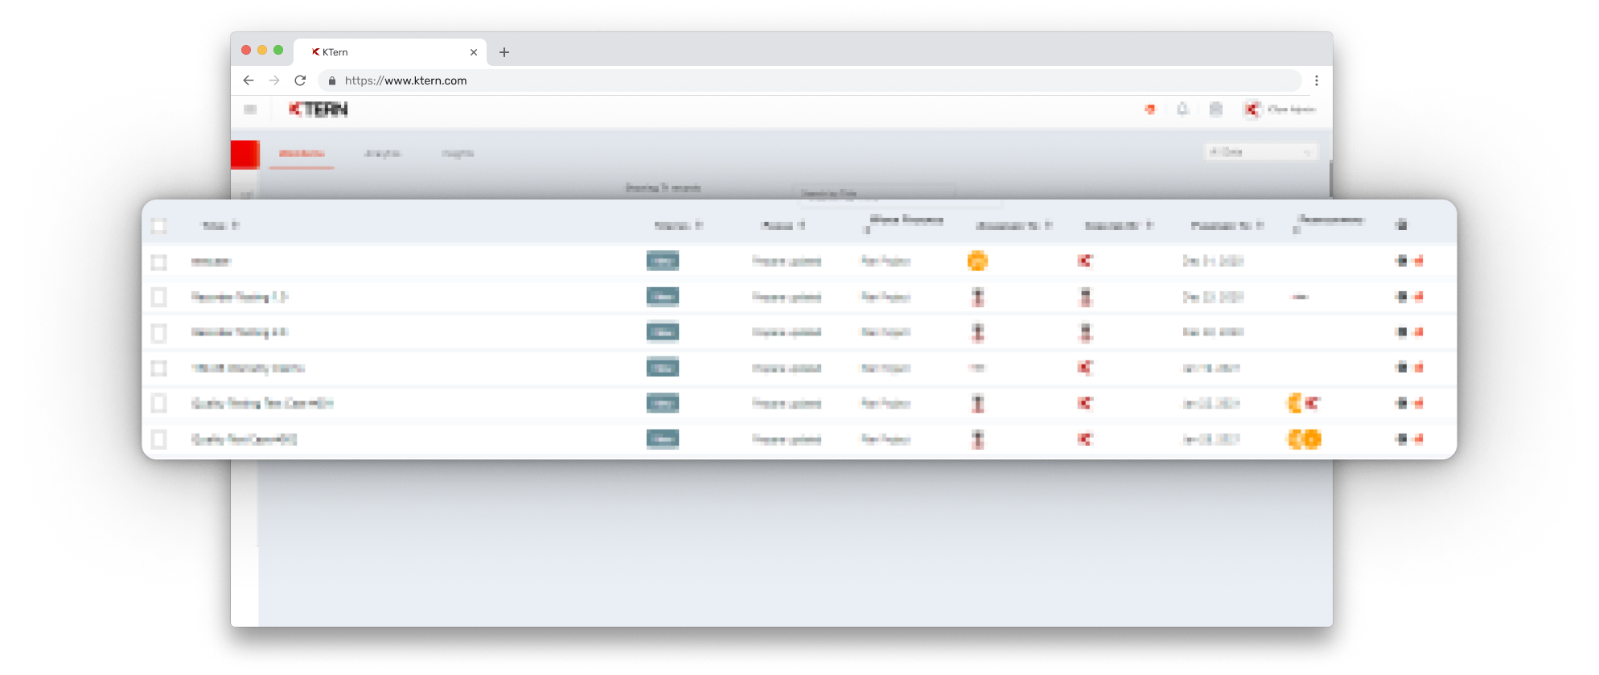Click the two orange avatars in last row

click(1304, 438)
